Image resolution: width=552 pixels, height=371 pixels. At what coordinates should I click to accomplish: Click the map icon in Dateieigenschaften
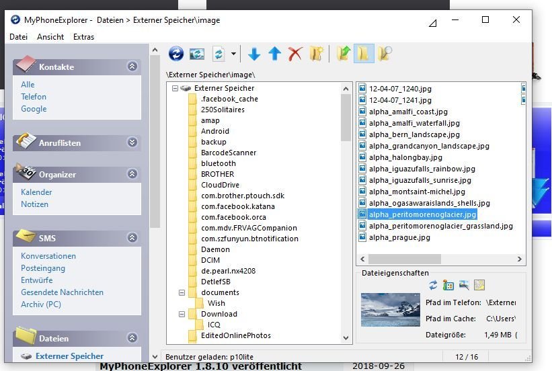tap(479, 285)
